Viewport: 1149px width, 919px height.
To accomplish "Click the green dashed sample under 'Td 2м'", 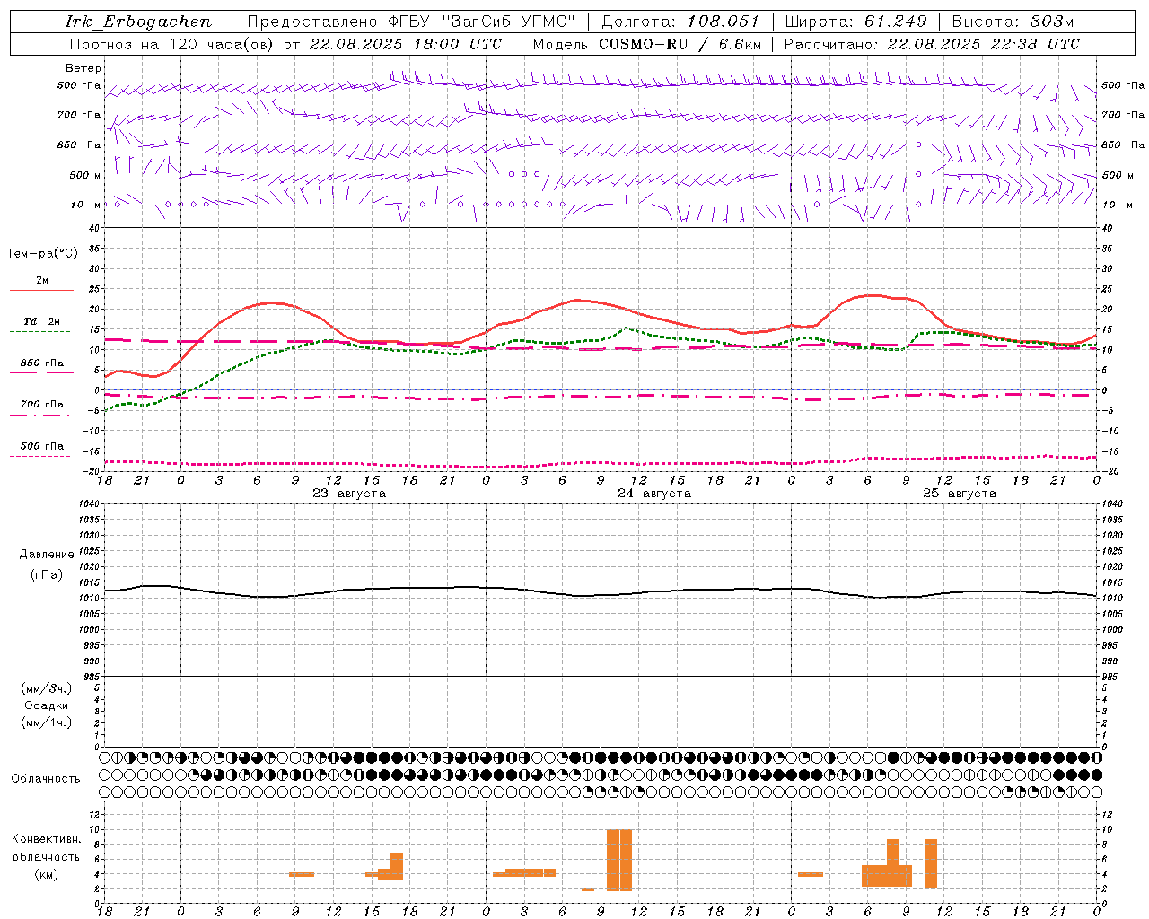I will [39, 332].
